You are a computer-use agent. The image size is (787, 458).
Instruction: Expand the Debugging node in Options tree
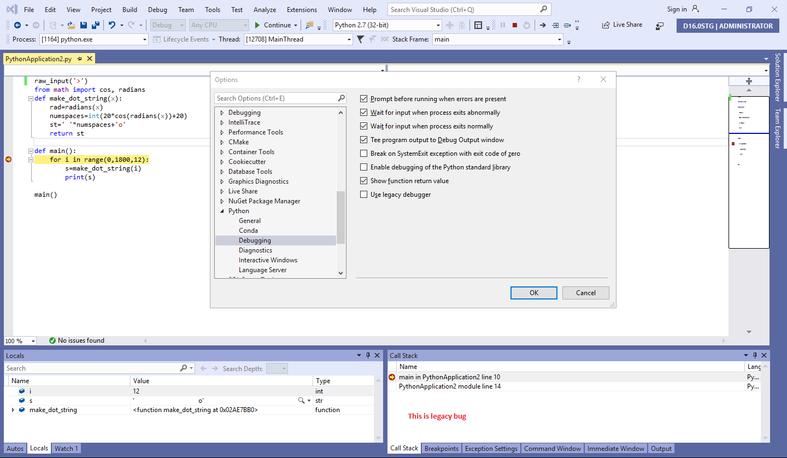[x=223, y=112]
